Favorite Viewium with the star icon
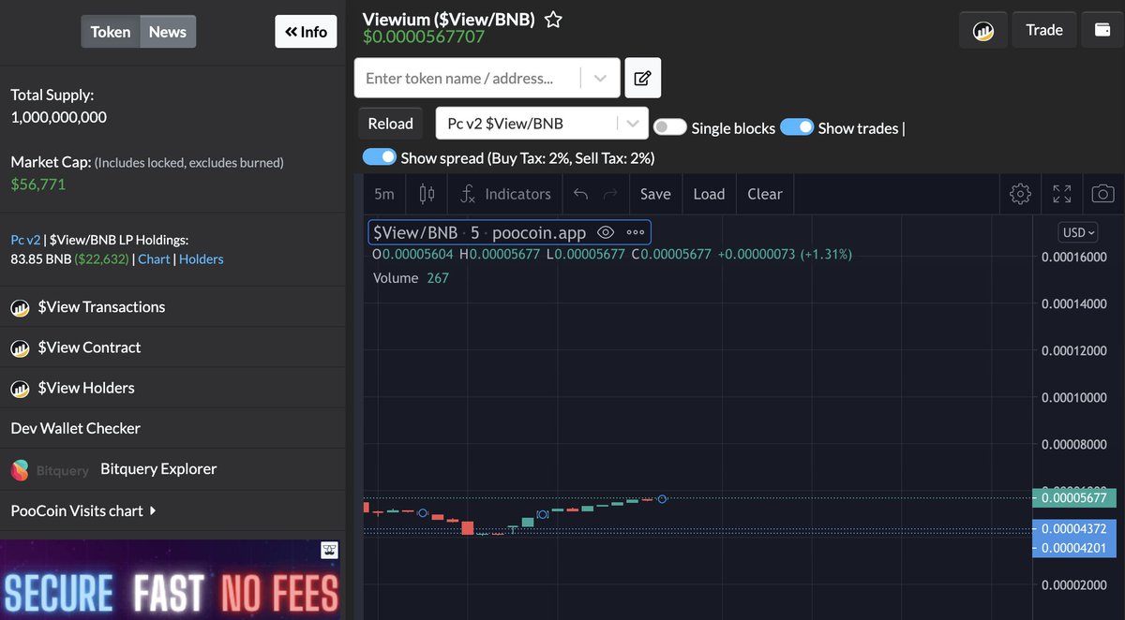 click(x=554, y=19)
